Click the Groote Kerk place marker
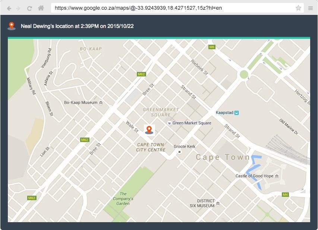Viewport: 318px width, 230px height. [x=179, y=152]
